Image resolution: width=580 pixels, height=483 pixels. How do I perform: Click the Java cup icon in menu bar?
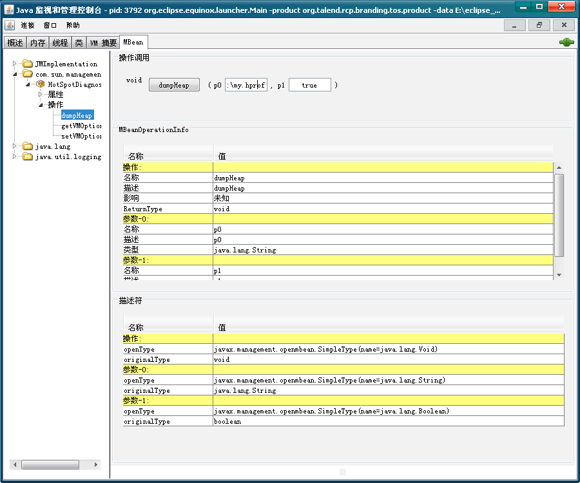point(10,25)
